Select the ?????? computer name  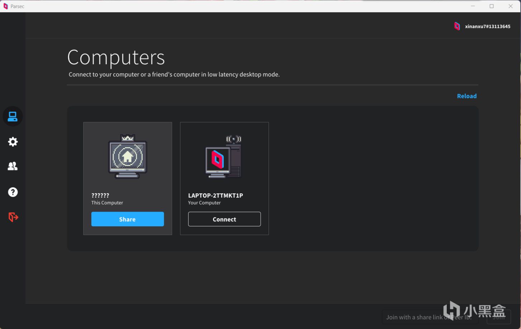(x=100, y=196)
